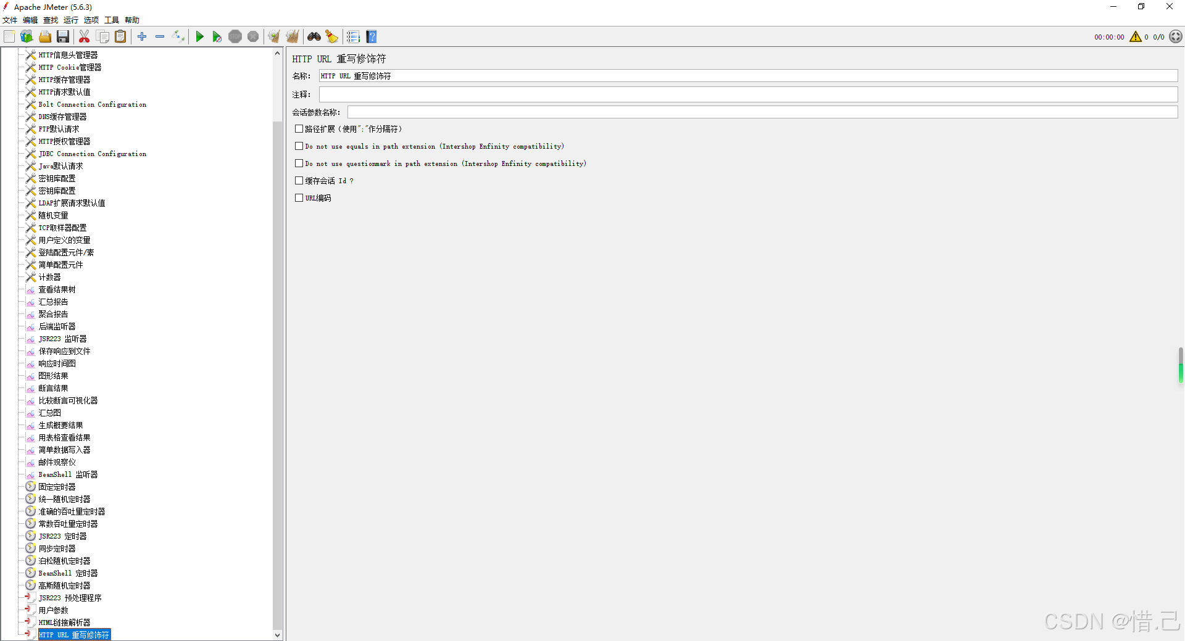Viewport: 1185px width, 641px height.
Task: Open Search with binoculars icon
Action: point(314,37)
